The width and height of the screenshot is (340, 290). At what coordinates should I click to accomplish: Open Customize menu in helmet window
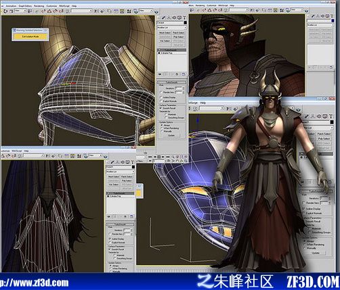pos(51,6)
